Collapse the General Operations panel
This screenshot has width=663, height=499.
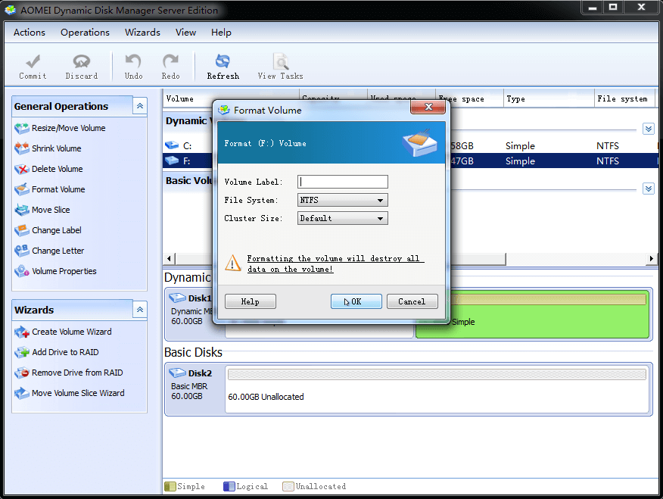(x=139, y=106)
